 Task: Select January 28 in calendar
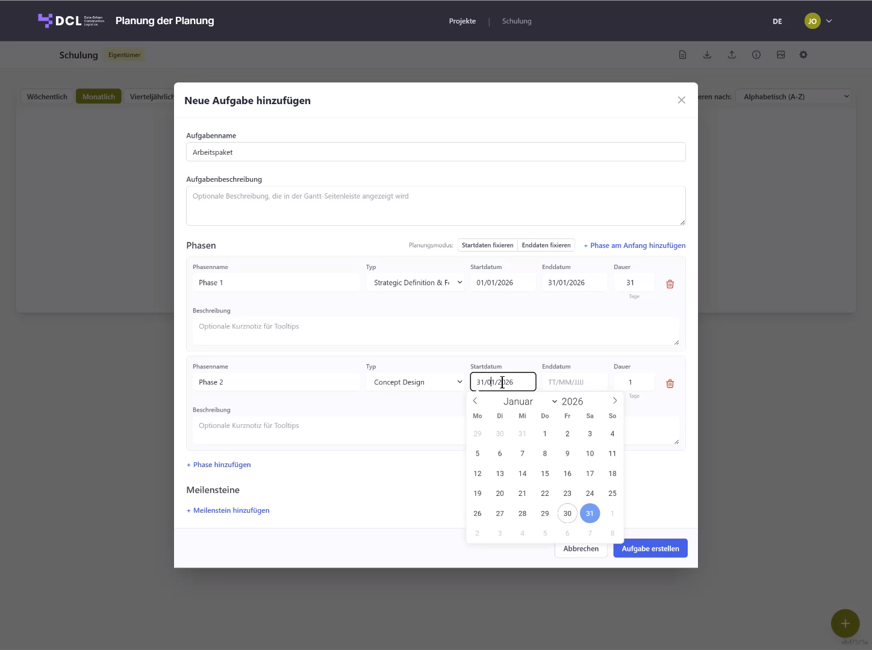coord(522,513)
